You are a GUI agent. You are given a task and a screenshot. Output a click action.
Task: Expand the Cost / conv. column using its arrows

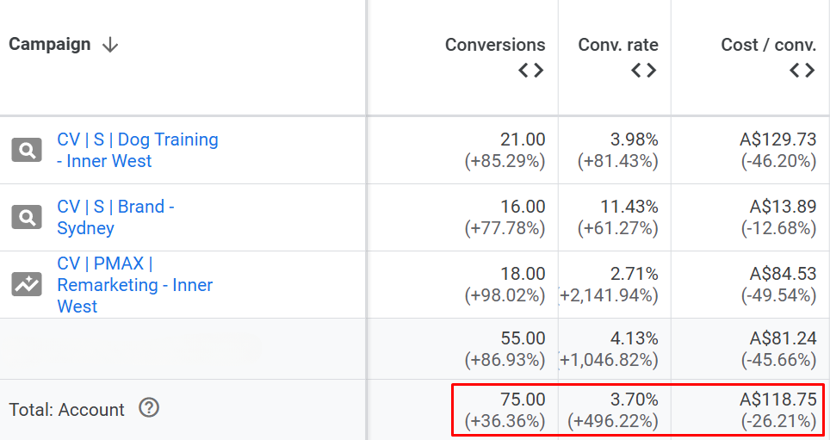(802, 71)
